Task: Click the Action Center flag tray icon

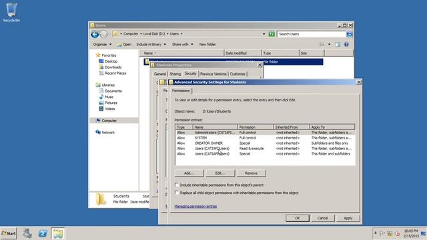Action: point(382,233)
